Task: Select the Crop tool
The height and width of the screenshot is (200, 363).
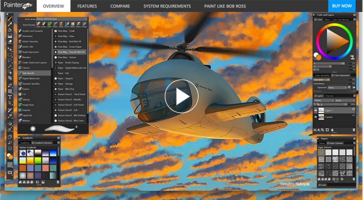Action: pyautogui.click(x=10, y=78)
